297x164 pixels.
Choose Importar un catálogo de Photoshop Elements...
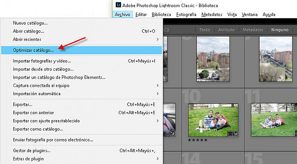(81, 77)
